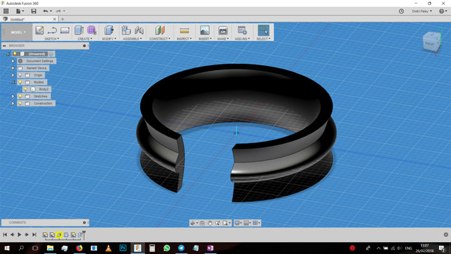Image resolution: width=451 pixels, height=254 pixels.
Task: Pick the Line sketch tool
Action: coord(52,30)
